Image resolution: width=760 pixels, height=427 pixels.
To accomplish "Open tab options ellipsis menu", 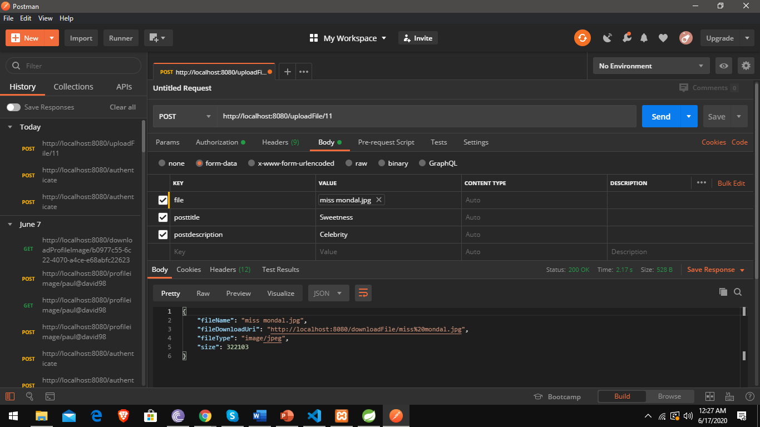I will [304, 72].
